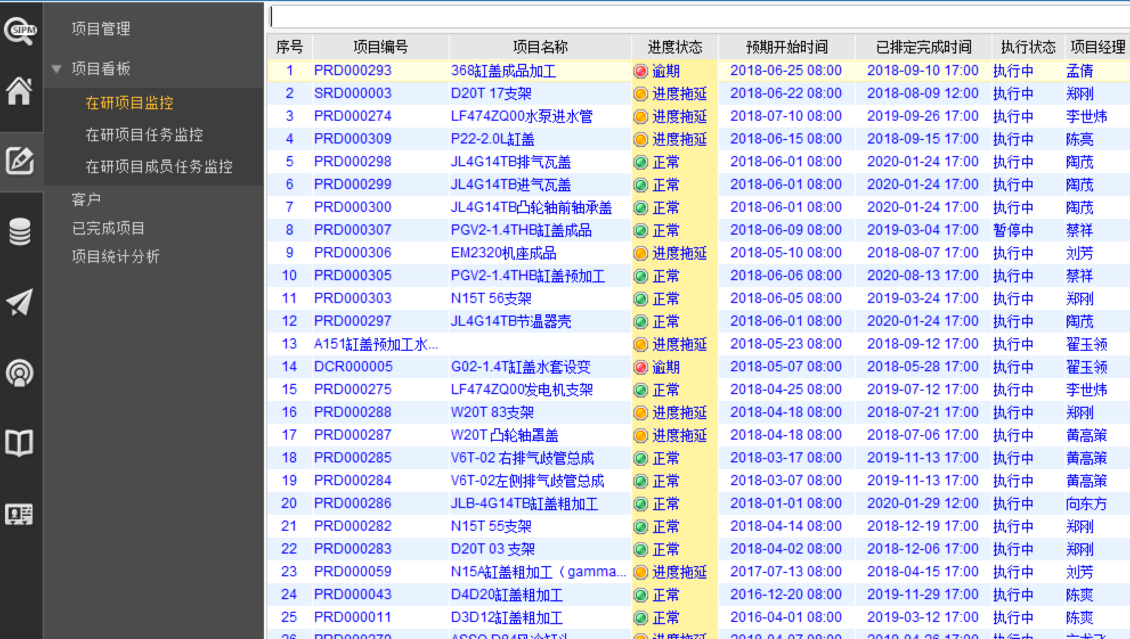The width and height of the screenshot is (1130, 639).
Task: Open project link PRD000293
Action: pos(352,71)
